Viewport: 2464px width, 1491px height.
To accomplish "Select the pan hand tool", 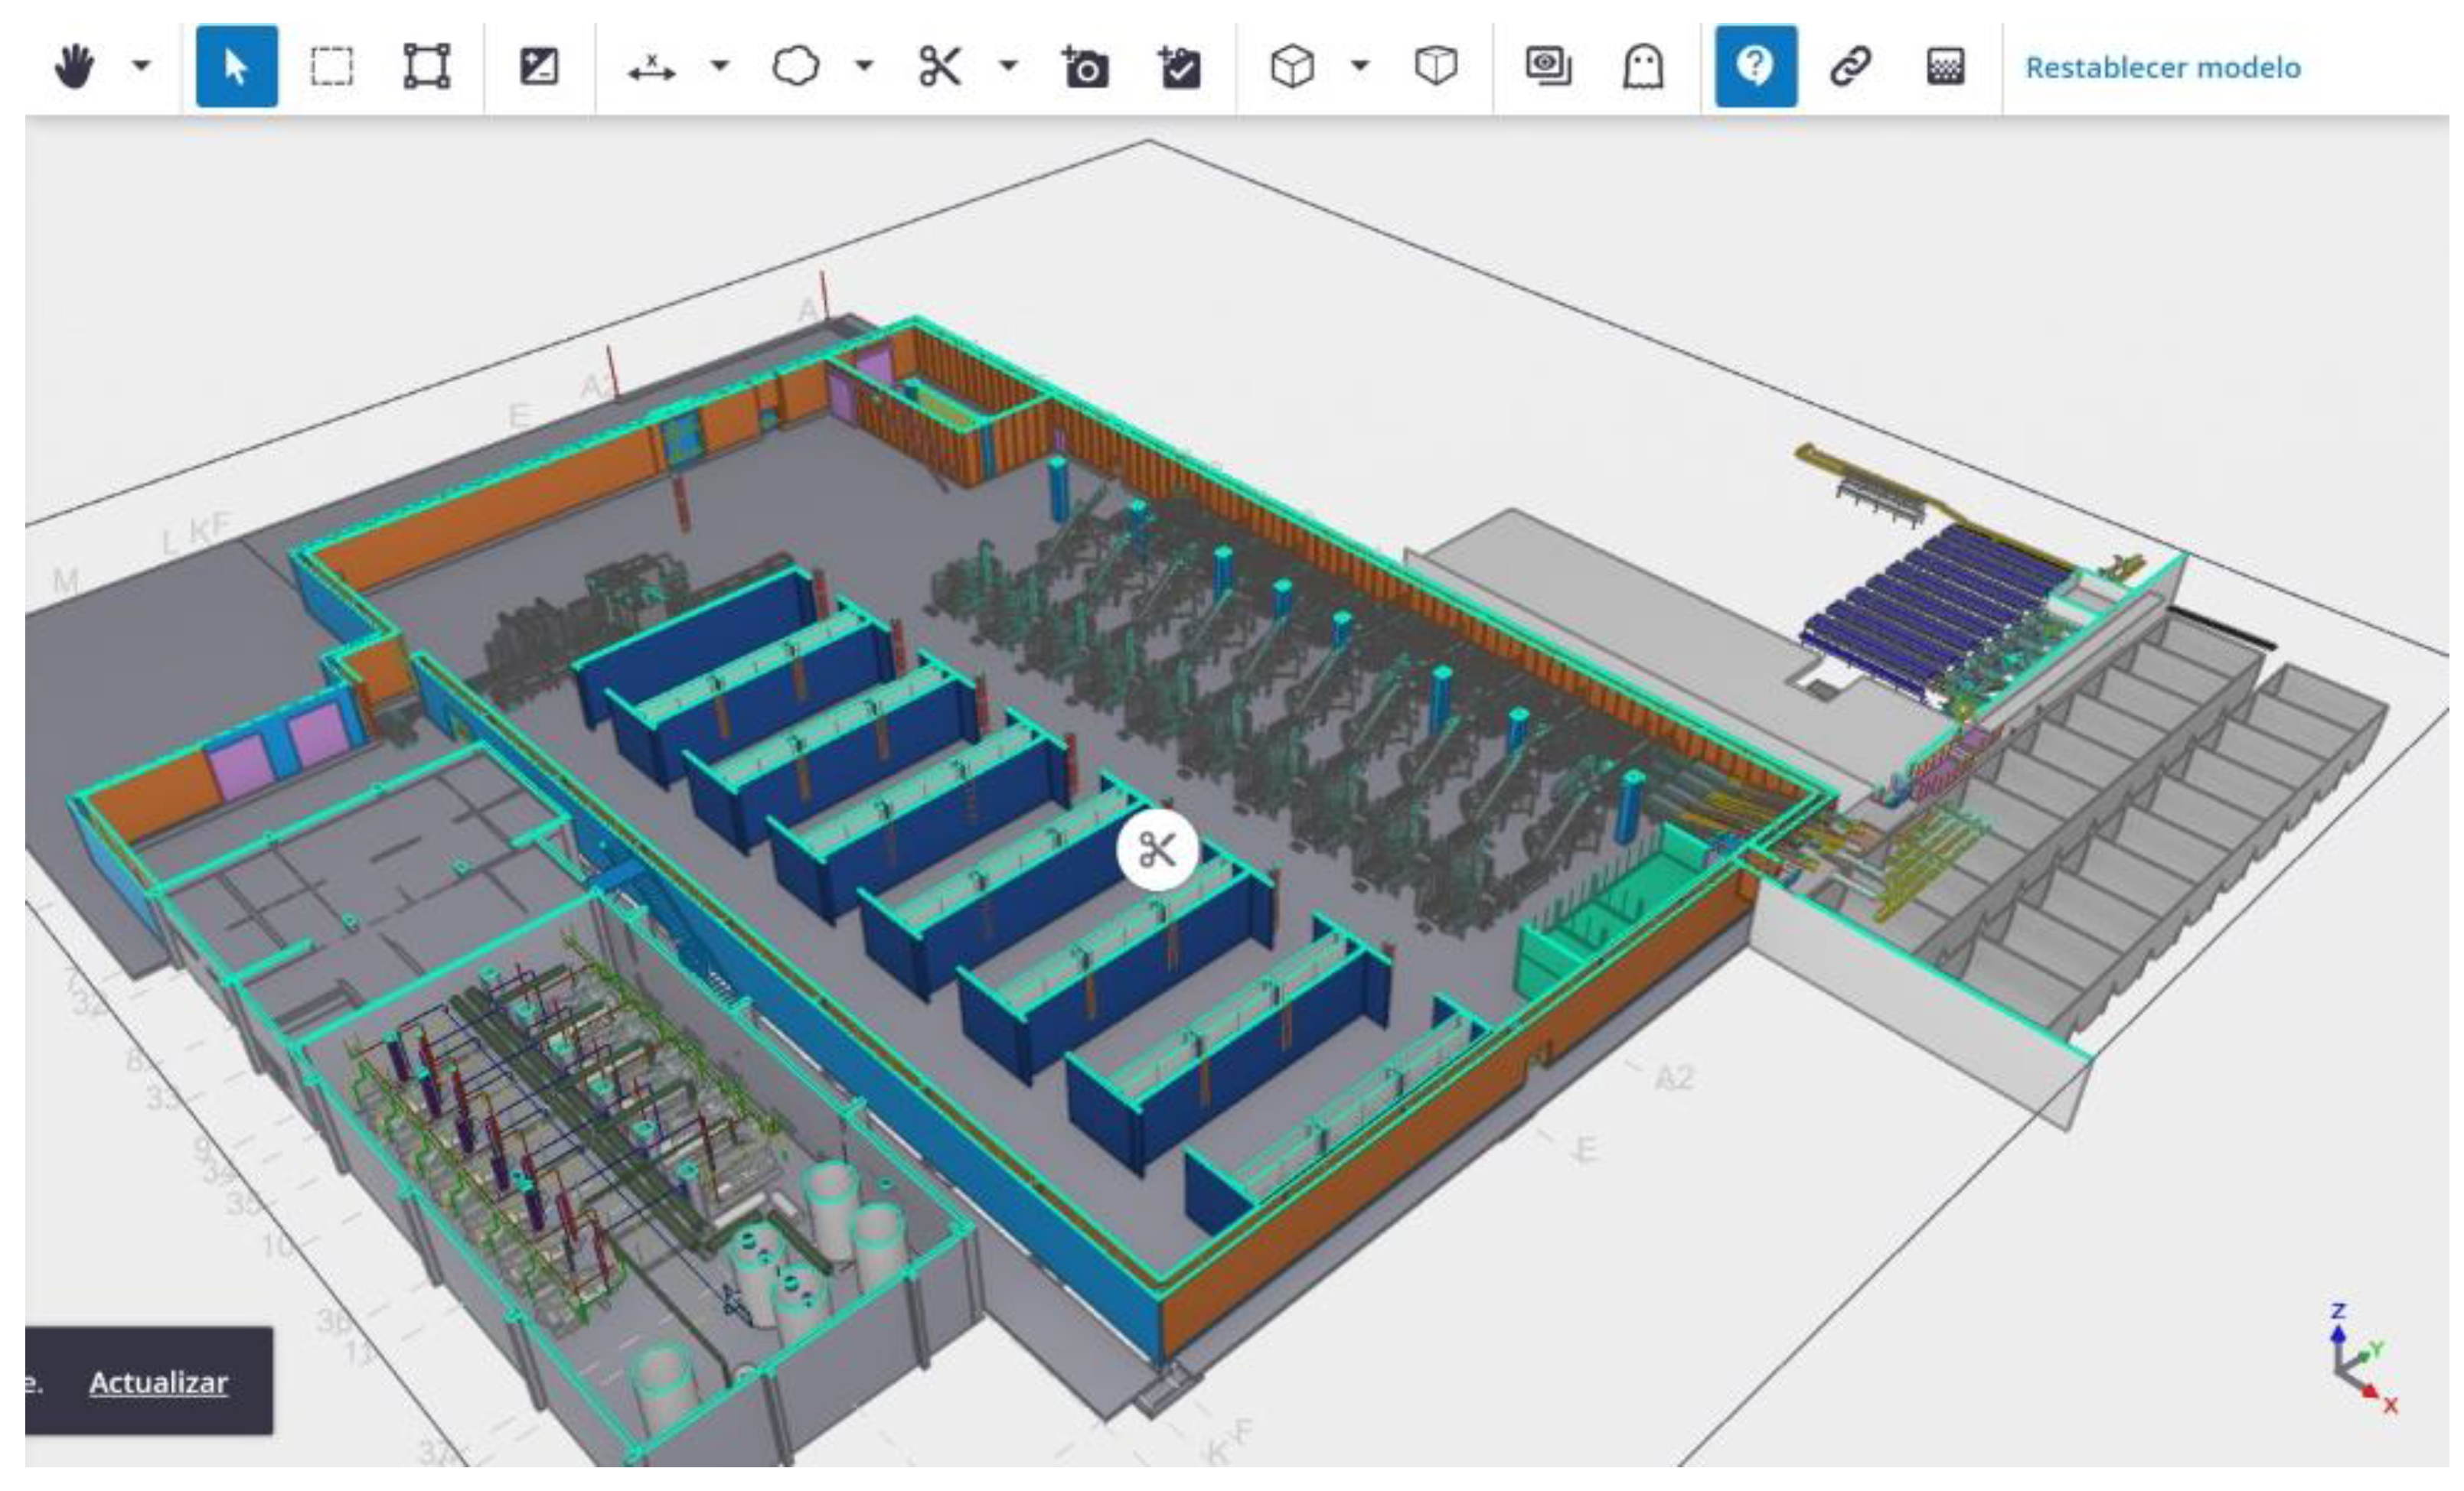I will (74, 67).
